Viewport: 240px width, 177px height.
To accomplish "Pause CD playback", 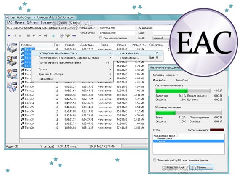I will click(x=15, y=35).
